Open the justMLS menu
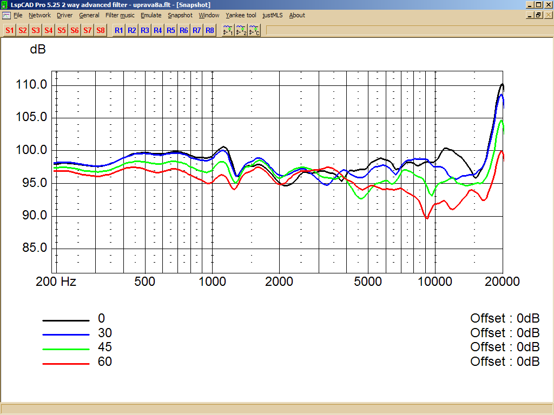Viewport: 554px width, 415px height. (273, 15)
